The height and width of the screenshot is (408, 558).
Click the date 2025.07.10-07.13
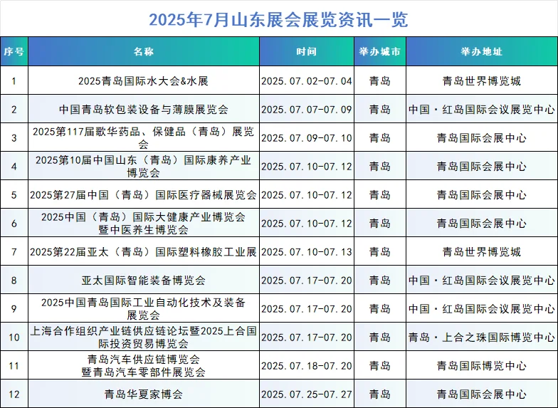(x=306, y=252)
